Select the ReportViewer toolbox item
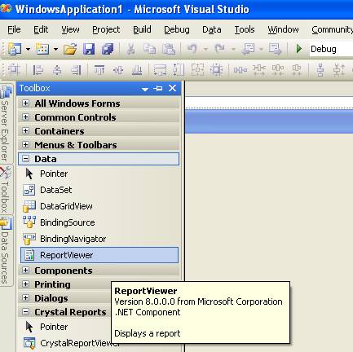This screenshot has height=352, width=353. [99, 255]
